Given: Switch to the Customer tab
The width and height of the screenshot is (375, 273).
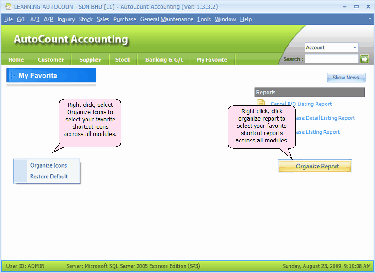Looking at the screenshot, I should coord(51,60).
